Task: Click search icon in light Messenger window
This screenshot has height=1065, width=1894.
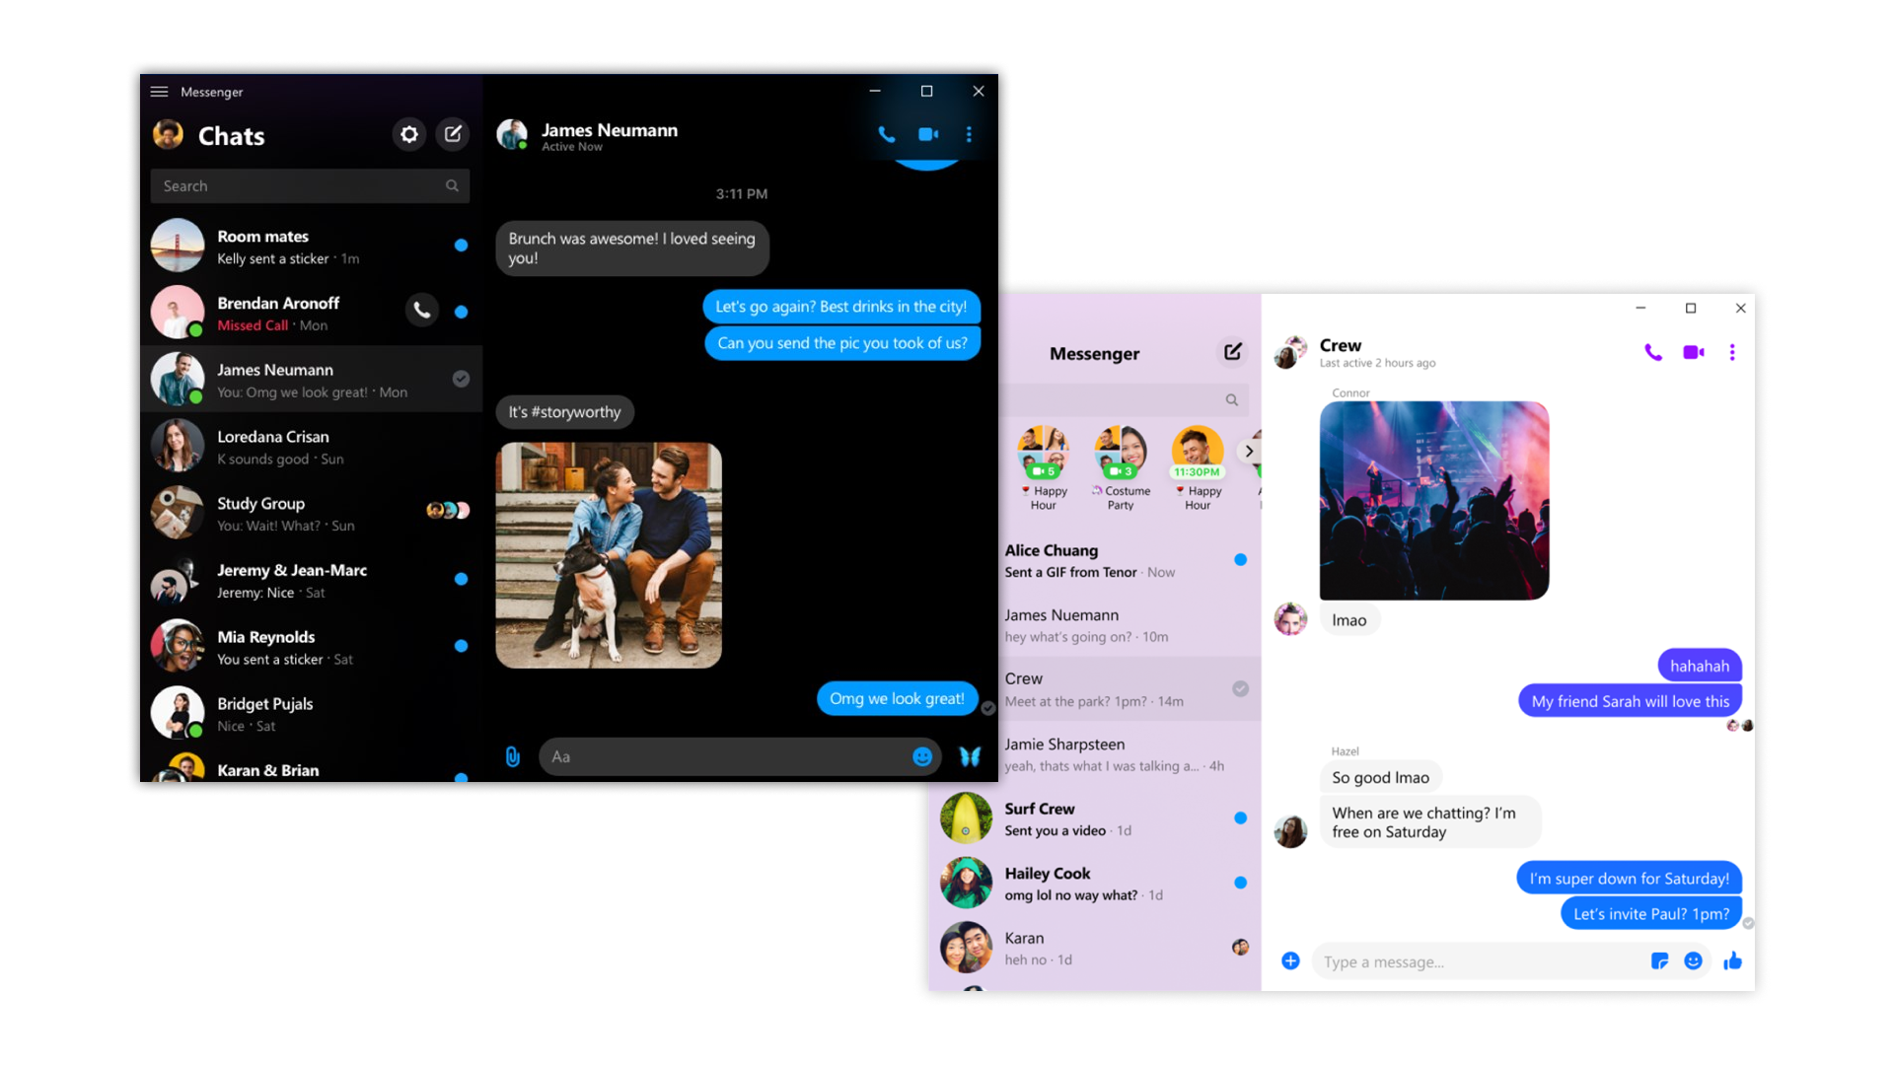Action: coord(1232,399)
